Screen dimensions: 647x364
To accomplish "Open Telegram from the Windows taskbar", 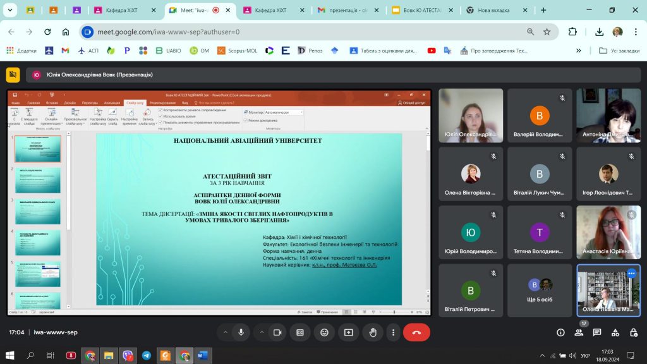I will 147,356.
